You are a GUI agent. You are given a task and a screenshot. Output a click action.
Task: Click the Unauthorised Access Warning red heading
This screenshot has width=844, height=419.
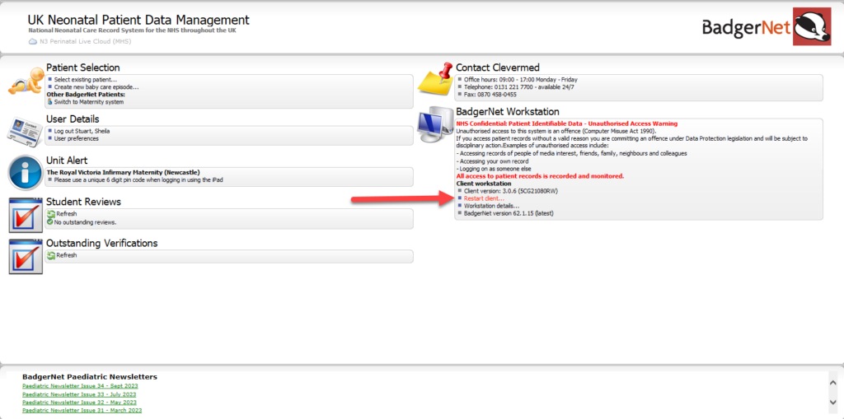(x=567, y=123)
